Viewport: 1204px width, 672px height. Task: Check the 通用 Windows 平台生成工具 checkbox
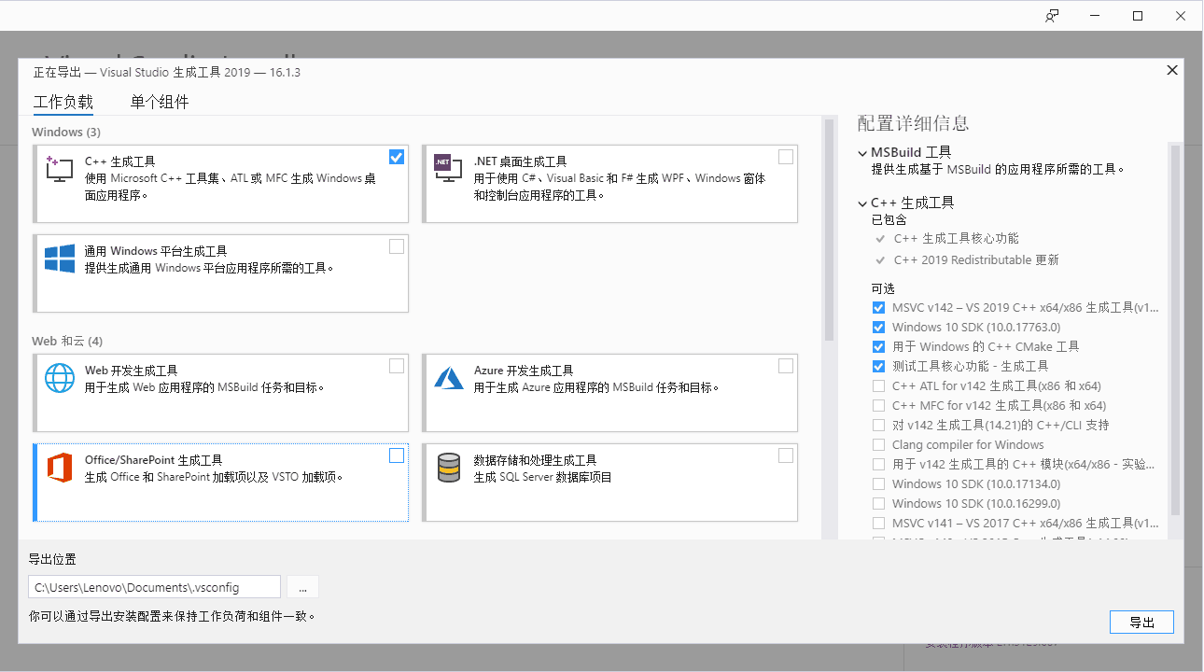point(397,246)
